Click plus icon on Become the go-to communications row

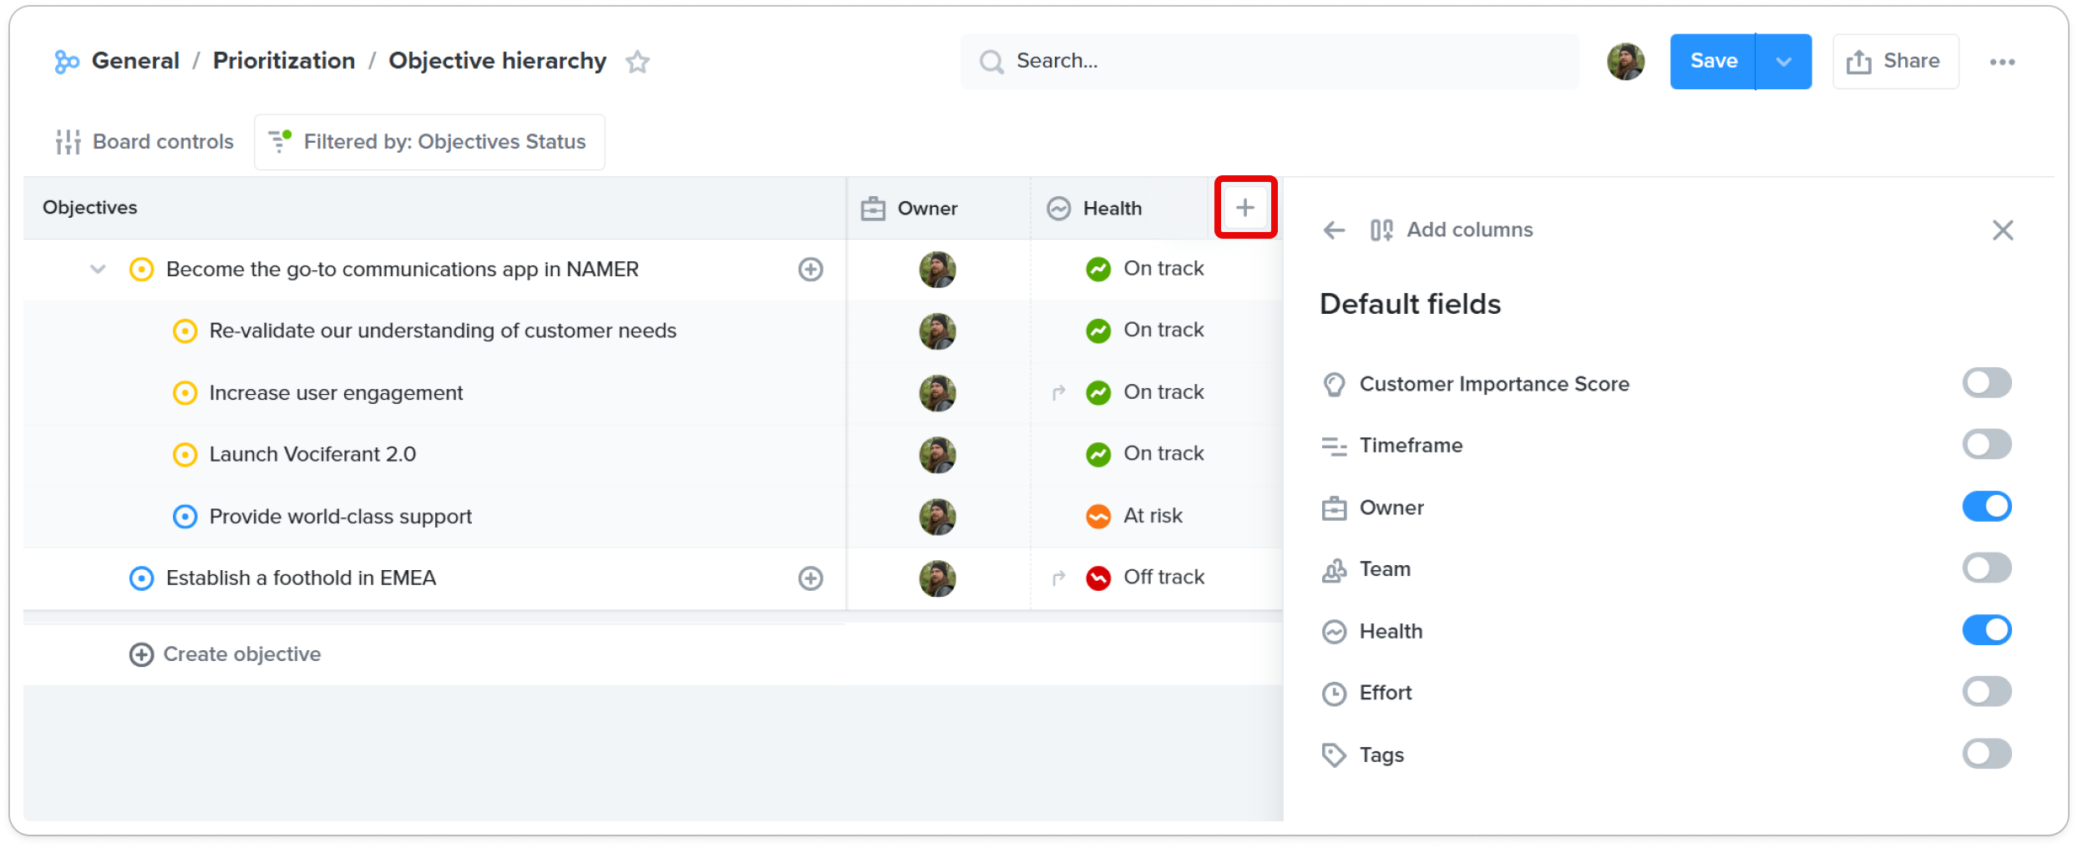pos(810,270)
